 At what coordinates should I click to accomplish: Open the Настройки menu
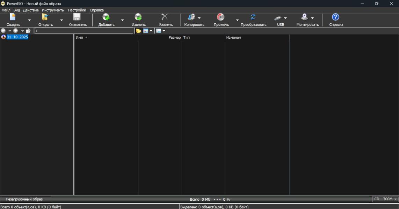[x=77, y=10]
